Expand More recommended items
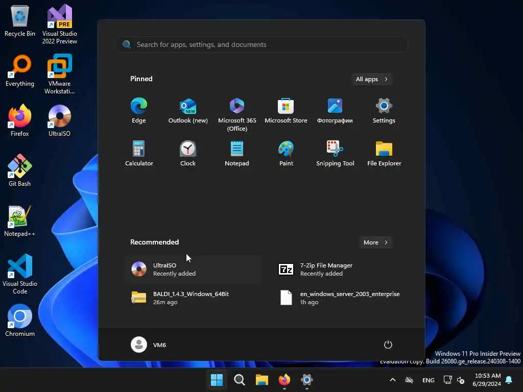523x392 pixels. pos(376,242)
